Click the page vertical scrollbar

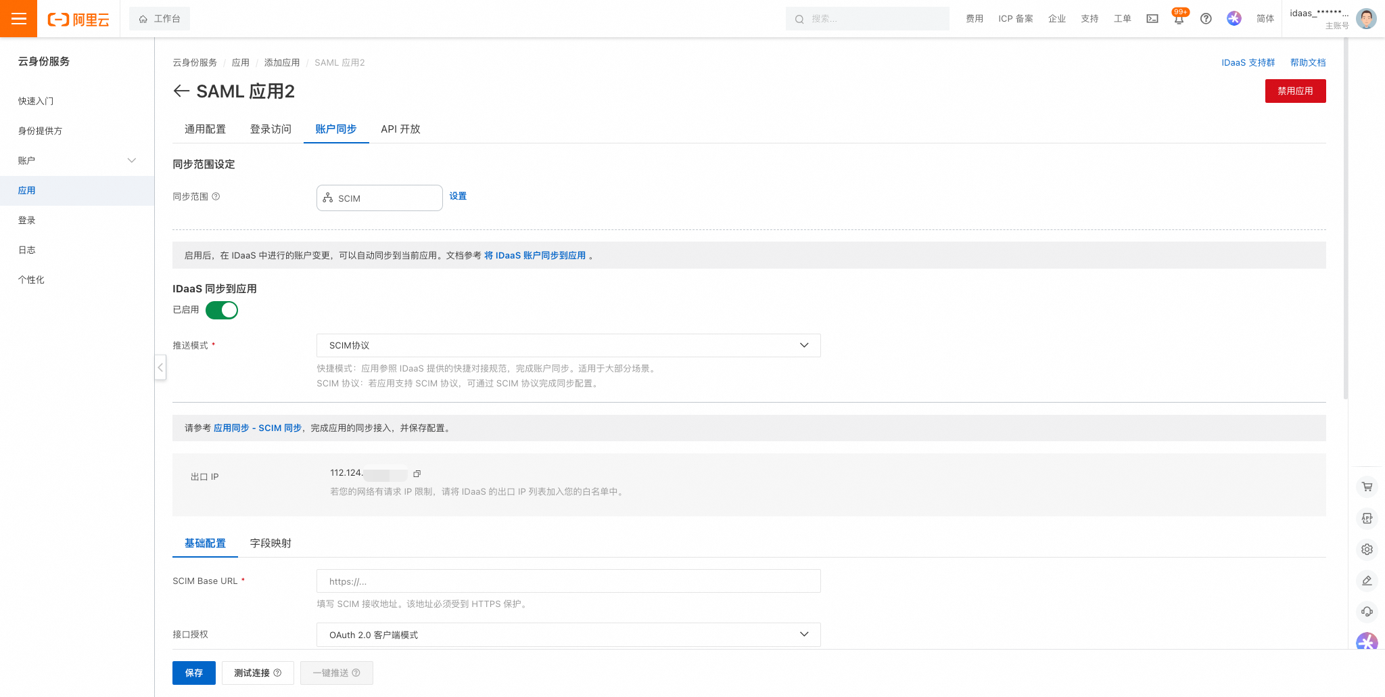pos(1346,219)
